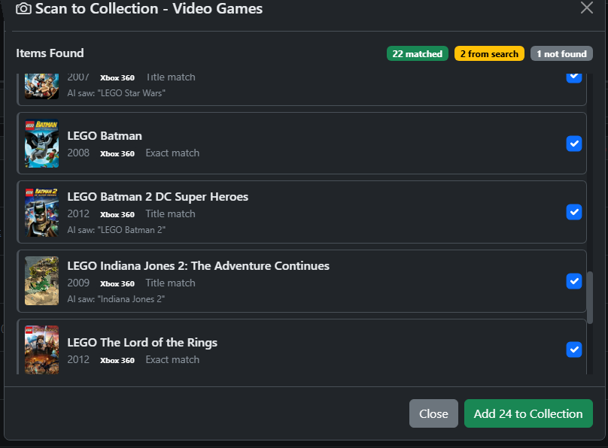
Task: Uncheck the LEGO Batman match checkbox
Action: 574,144
